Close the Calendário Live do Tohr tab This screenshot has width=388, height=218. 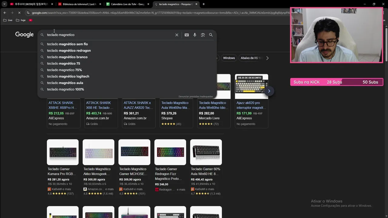pyautogui.click(x=148, y=4)
